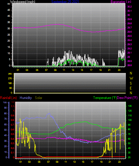The height and width of the screenshot is (166, 139).
Task: Click the blue "Humidity" legend label
Action: 26,98
